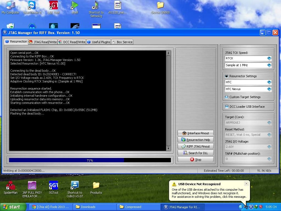Launch TeamViewer 8 from the desktop
Image resolution: width=281 pixels, height=211 pixels.
tap(32, 7)
